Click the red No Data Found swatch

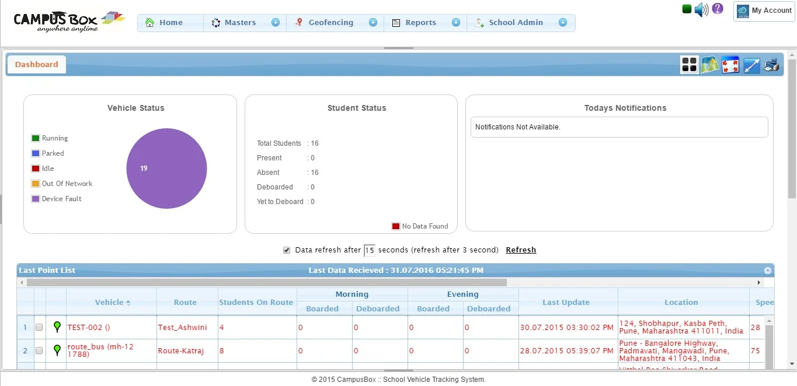[396, 226]
